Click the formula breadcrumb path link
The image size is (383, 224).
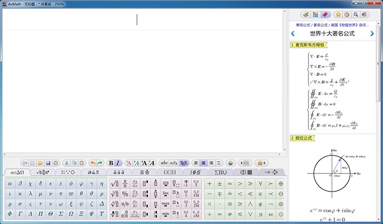click(x=332, y=25)
